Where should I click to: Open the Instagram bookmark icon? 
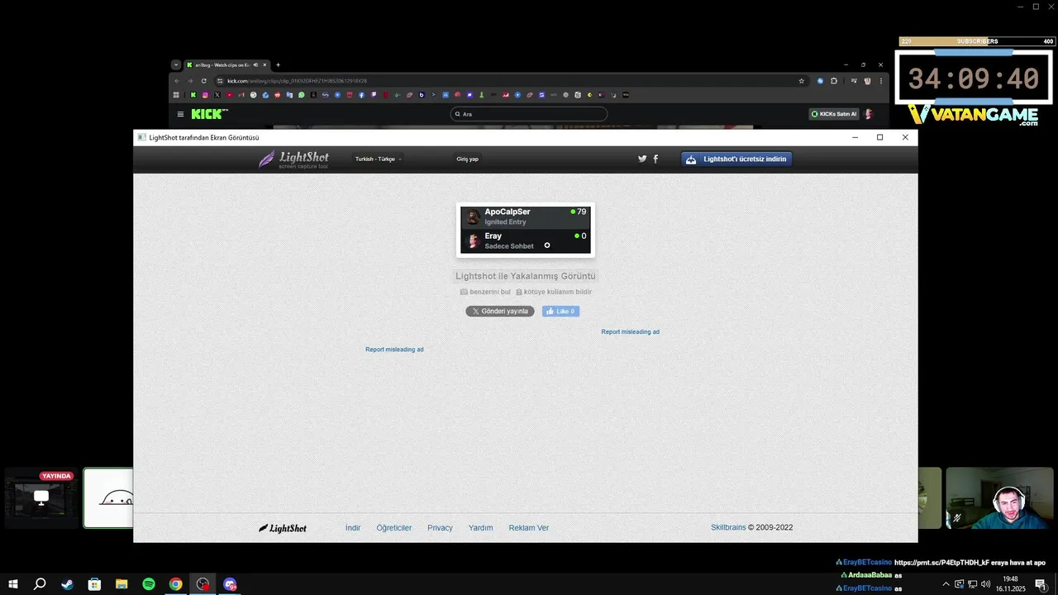coord(205,95)
